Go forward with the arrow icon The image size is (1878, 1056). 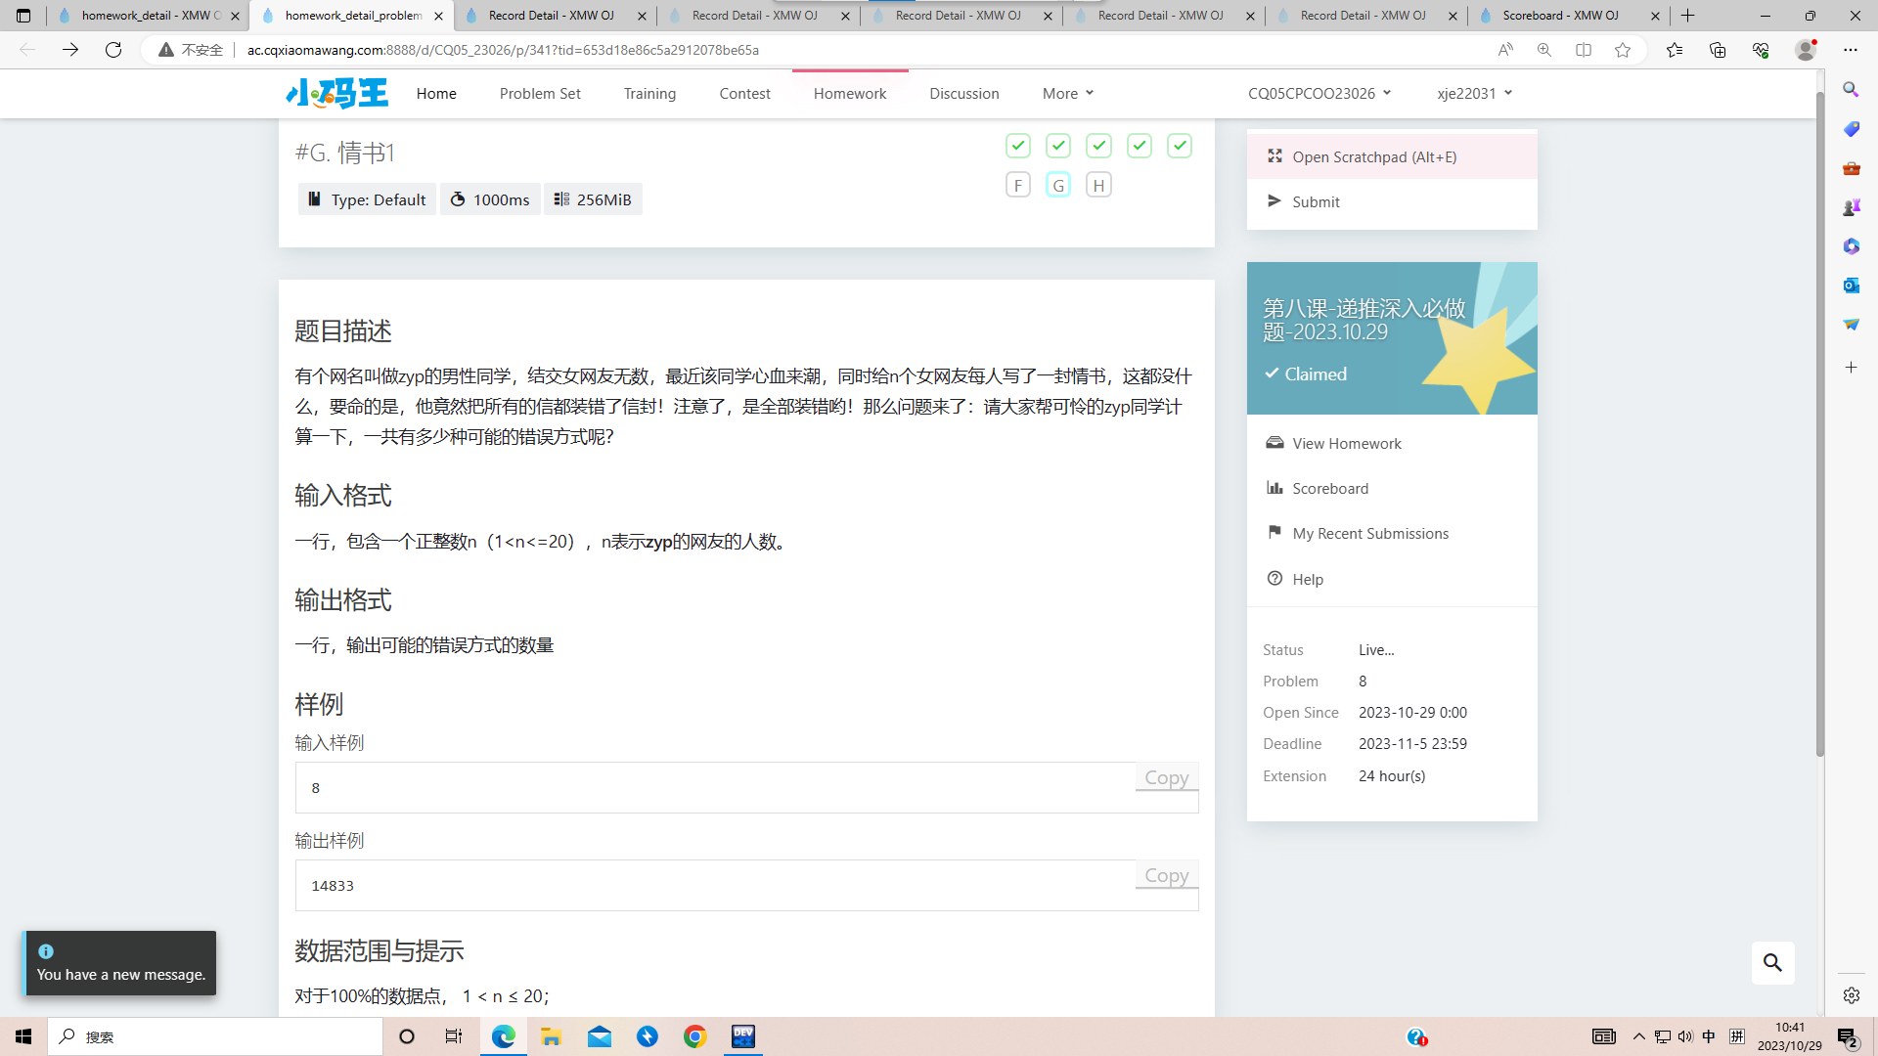pyautogui.click(x=70, y=50)
